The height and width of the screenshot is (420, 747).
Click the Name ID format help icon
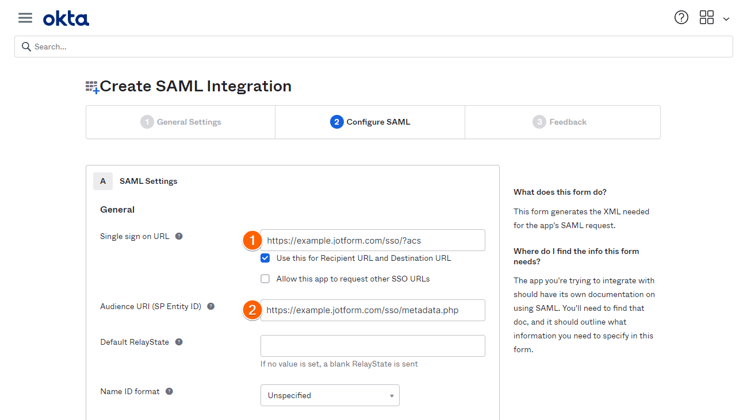pyautogui.click(x=169, y=391)
